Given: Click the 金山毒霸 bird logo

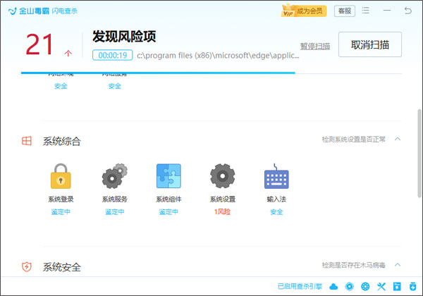Looking at the screenshot, I should (x=13, y=11).
